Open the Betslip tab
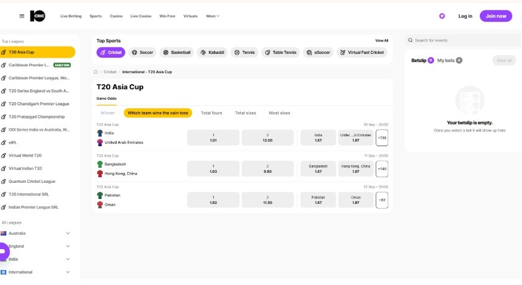This screenshot has height=285, width=522. [422, 61]
